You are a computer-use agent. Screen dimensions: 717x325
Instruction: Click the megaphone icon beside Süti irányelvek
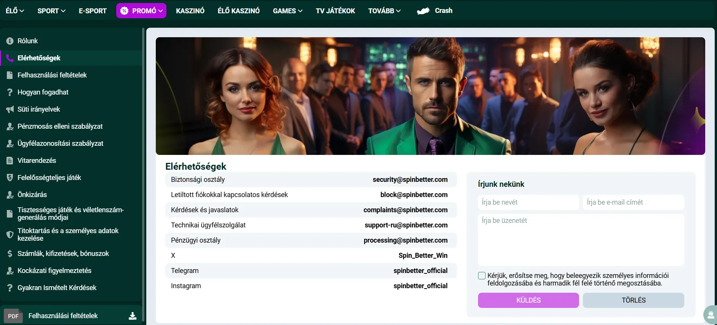click(10, 109)
